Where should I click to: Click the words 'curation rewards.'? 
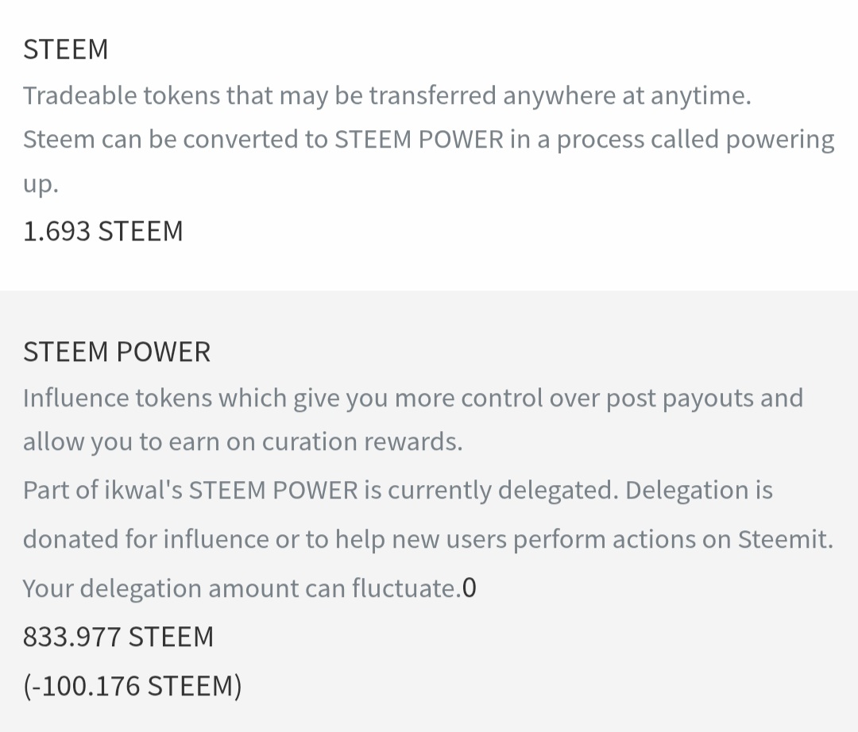pyautogui.click(x=362, y=441)
